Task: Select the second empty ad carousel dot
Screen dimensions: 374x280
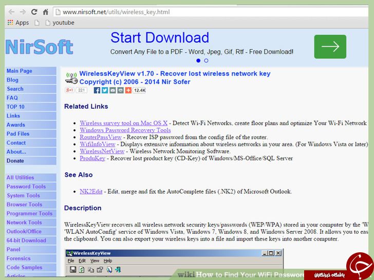Action: 206,61
